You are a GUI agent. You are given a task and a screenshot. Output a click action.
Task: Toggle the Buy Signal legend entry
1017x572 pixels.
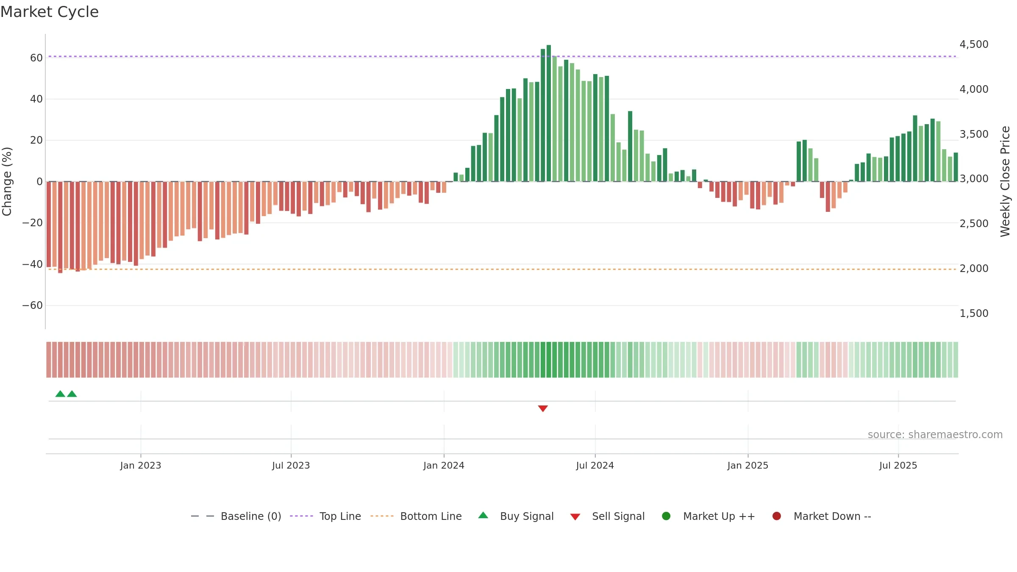(516, 516)
